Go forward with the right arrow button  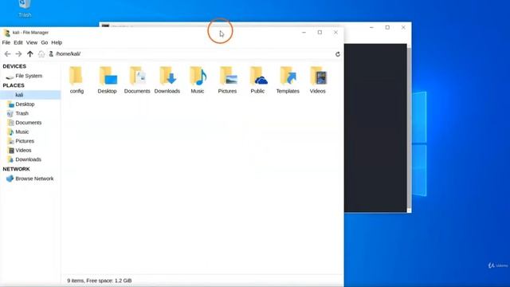click(x=18, y=54)
